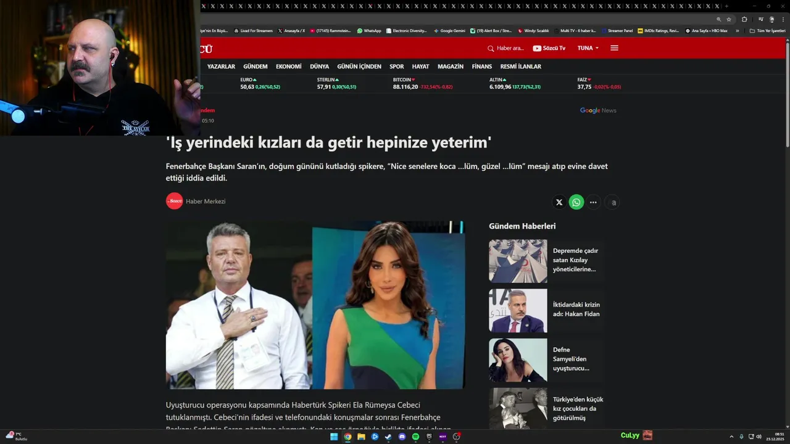Open the HAYAT section

(420, 67)
